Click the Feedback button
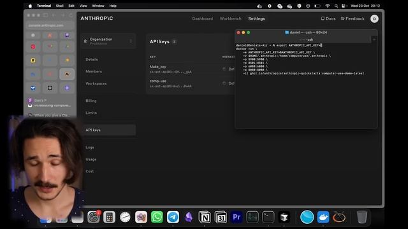Viewport: 408px width, 229px height. coord(353,18)
